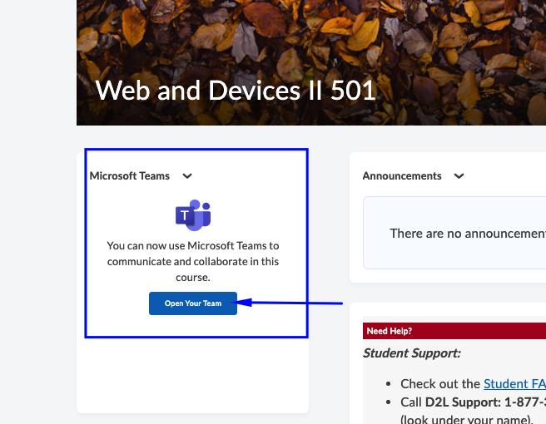Click the Microsoft Teams collaboration description text

pos(193,262)
